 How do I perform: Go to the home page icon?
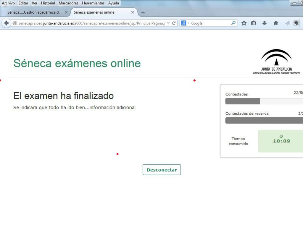276,23
